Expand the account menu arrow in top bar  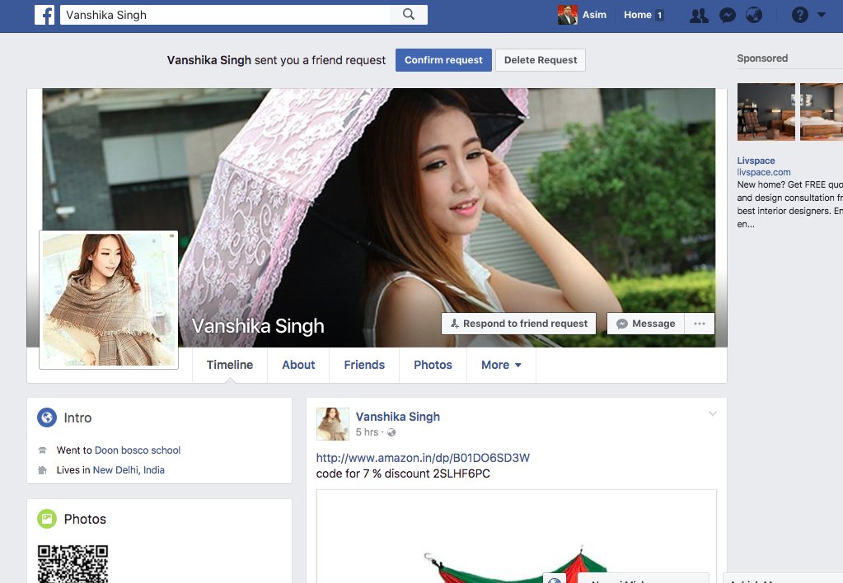821,15
